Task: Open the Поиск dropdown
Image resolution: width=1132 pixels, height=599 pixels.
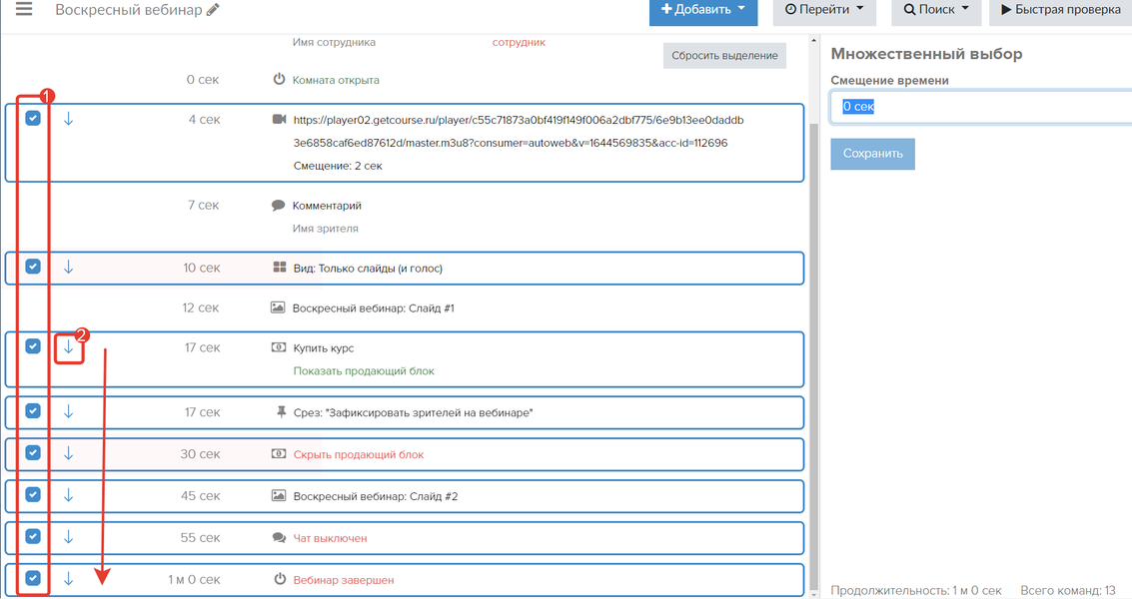Action: (x=936, y=10)
